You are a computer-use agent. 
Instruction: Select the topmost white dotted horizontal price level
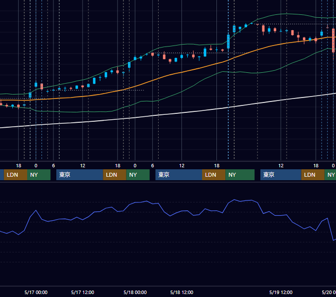tap(295, 24)
